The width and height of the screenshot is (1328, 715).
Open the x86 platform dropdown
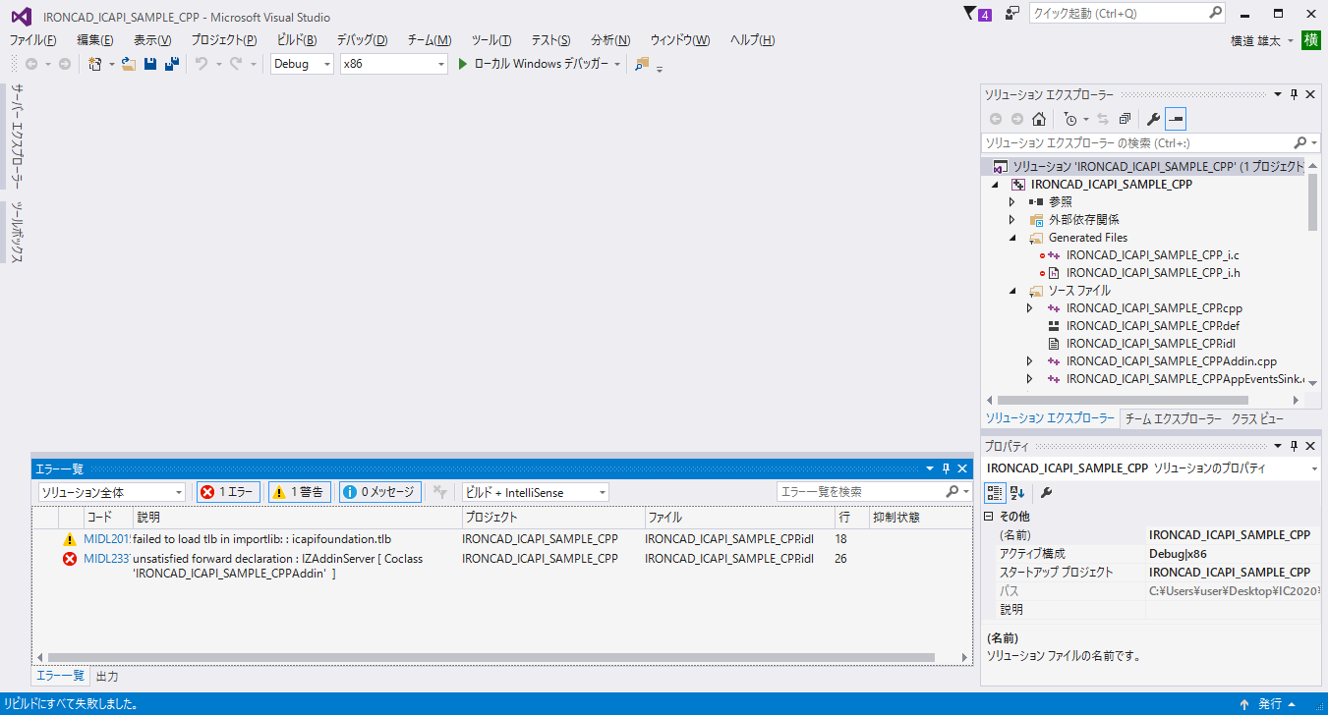point(393,64)
